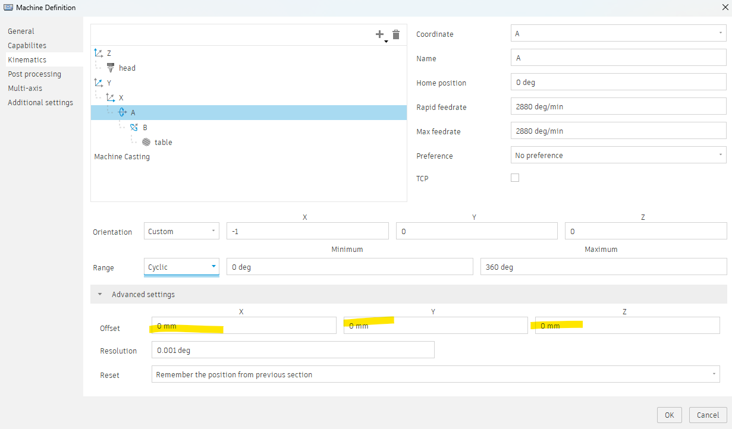
Task: Click the Machine Definition title bar icon
Action: click(x=8, y=7)
